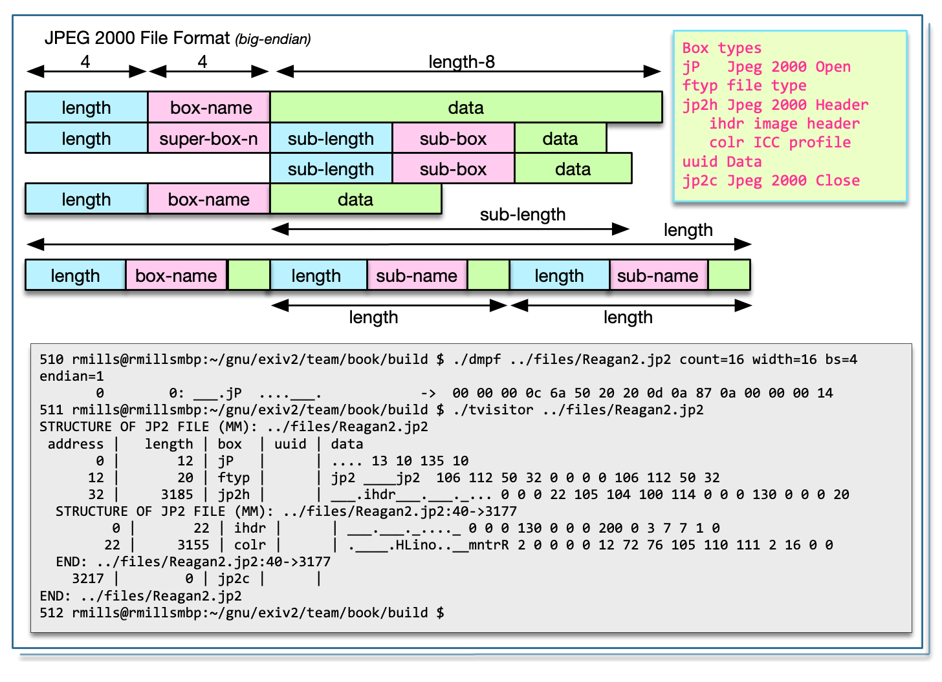Select the "colr" box name in terminal output

pyautogui.click(x=250, y=545)
